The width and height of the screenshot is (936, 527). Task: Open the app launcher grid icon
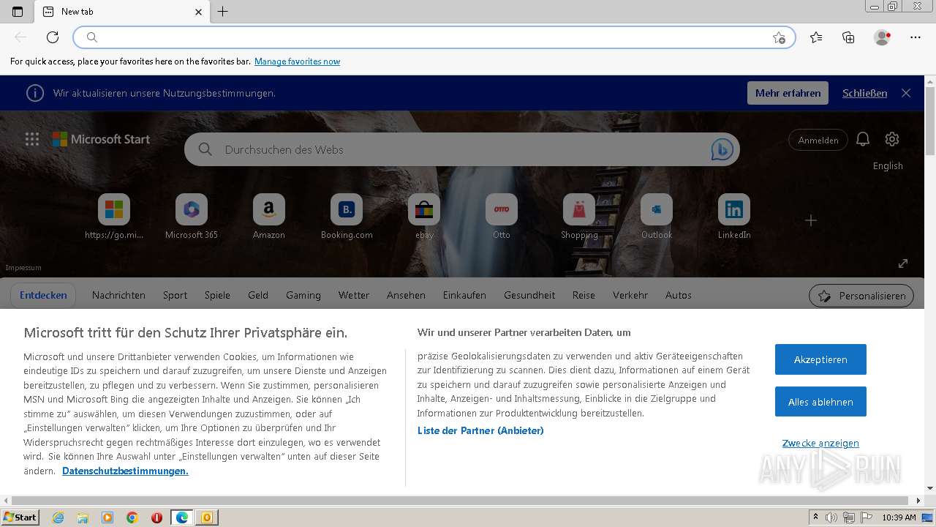[x=32, y=139]
